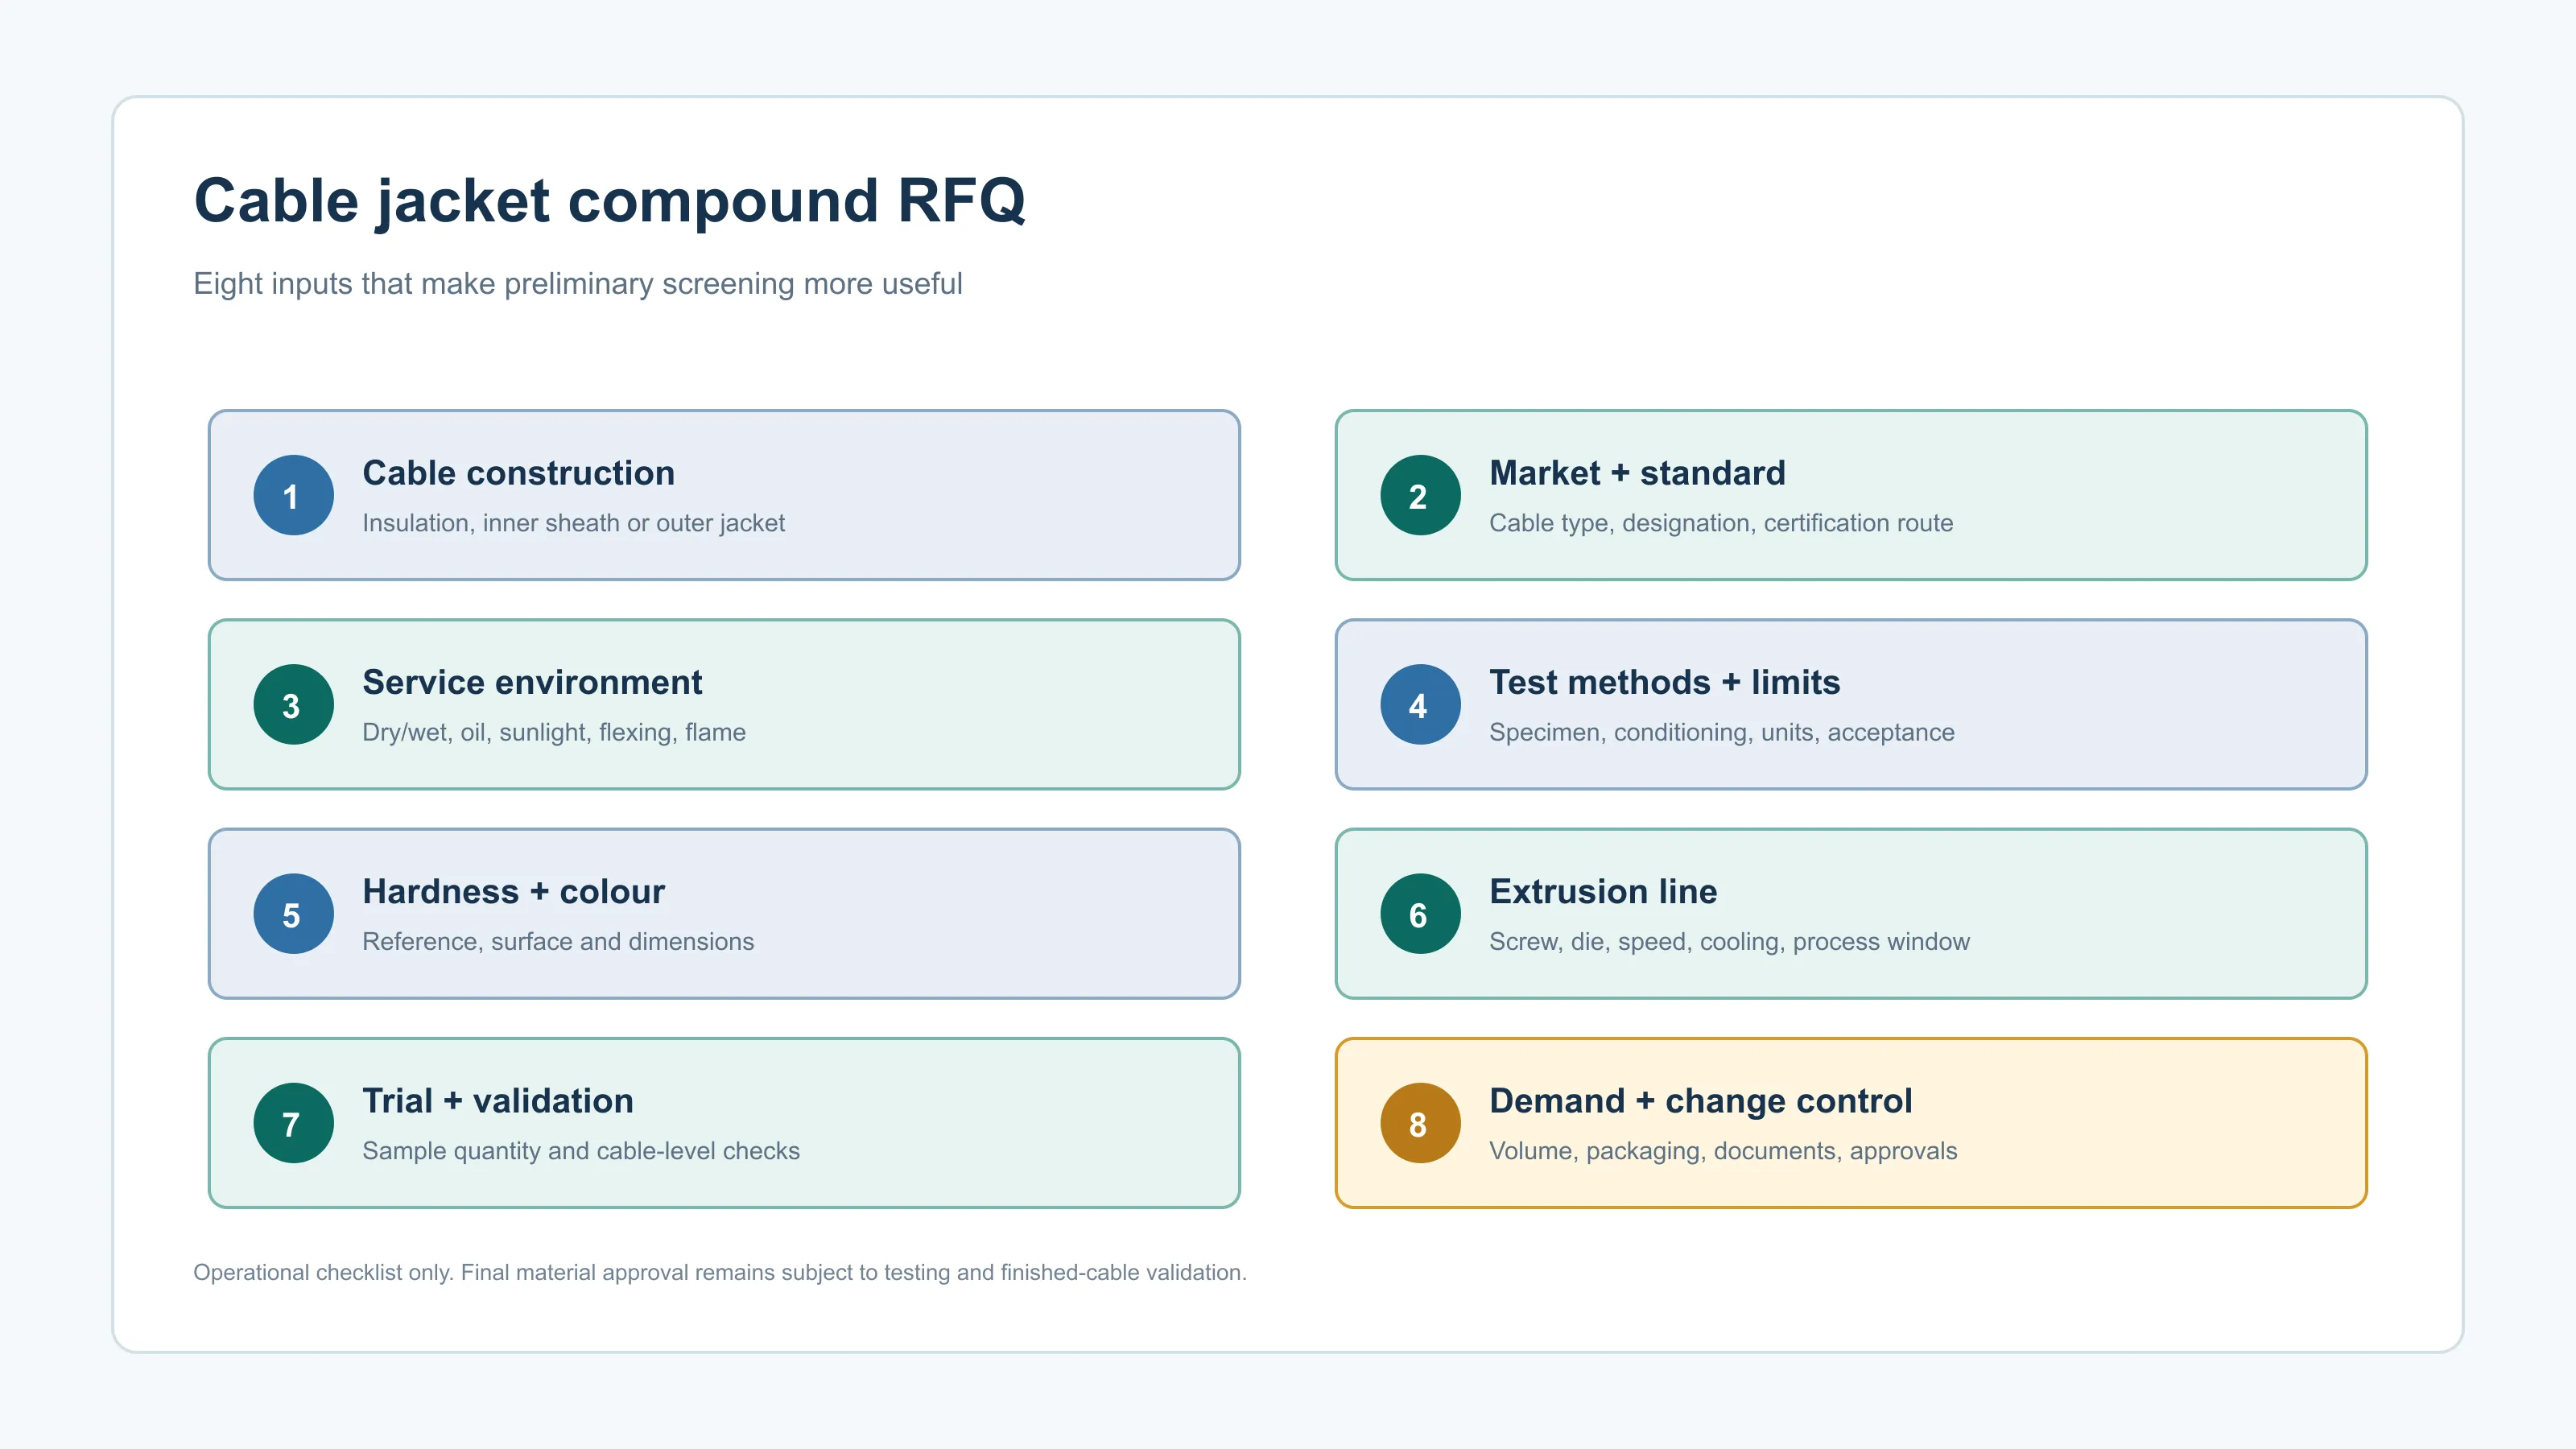Image resolution: width=2576 pixels, height=1449 pixels.
Task: Select the "Hardness + colour" card heading
Action: (513, 890)
